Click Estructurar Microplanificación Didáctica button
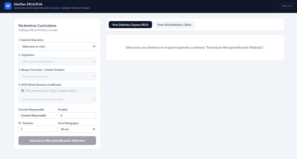The image size is (297, 159). [x=57, y=141]
